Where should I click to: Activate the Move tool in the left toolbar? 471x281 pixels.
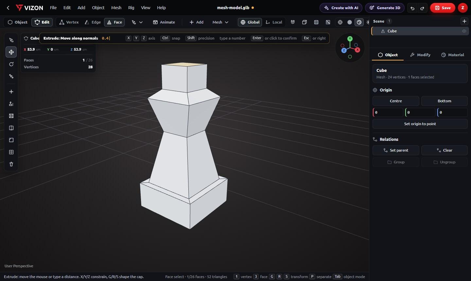pyautogui.click(x=11, y=52)
